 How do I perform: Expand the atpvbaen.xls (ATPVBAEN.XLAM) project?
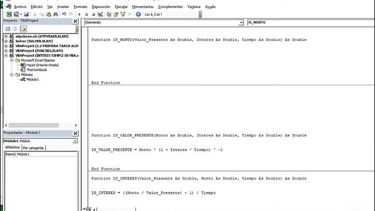6,36
